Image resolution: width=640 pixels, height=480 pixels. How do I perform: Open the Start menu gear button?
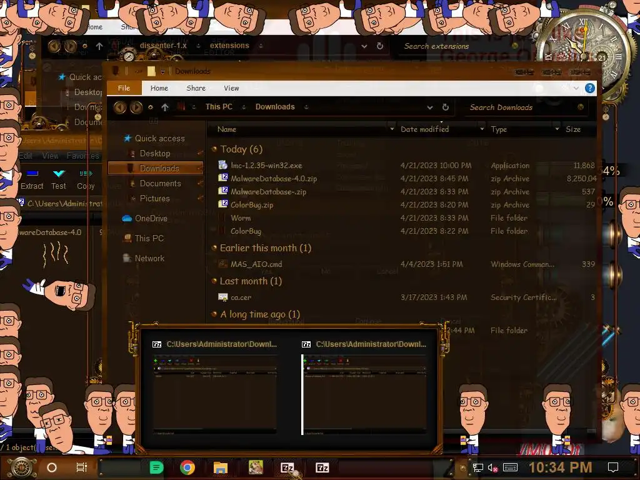22,467
